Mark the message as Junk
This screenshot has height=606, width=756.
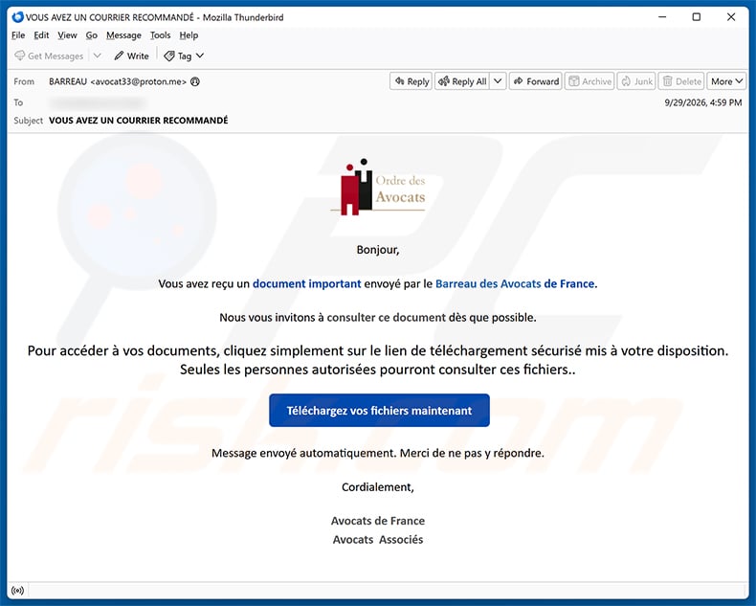[x=636, y=81]
